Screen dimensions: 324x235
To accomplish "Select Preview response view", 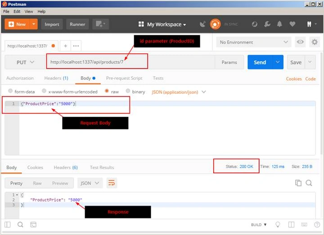I will [60, 183].
